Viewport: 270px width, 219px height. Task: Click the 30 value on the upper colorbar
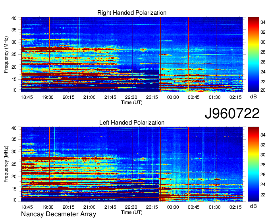[263, 42]
